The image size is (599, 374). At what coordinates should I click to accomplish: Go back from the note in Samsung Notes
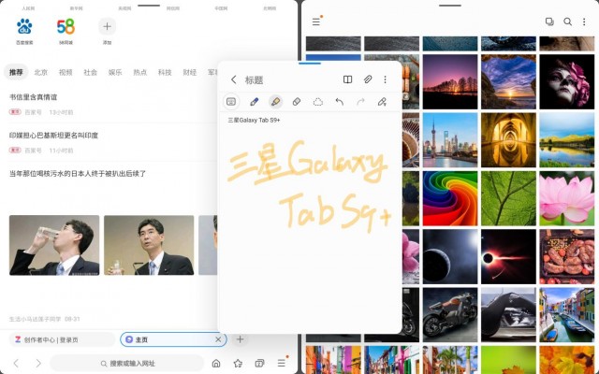click(x=233, y=79)
